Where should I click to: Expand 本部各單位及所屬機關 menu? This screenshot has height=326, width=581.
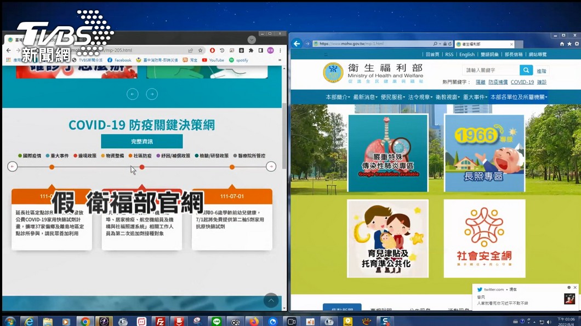pos(519,97)
